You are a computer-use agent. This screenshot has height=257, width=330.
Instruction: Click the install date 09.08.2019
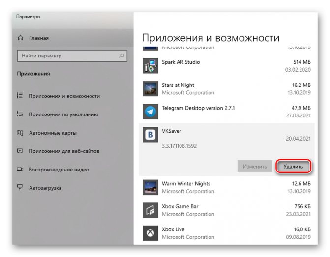pos(298,237)
